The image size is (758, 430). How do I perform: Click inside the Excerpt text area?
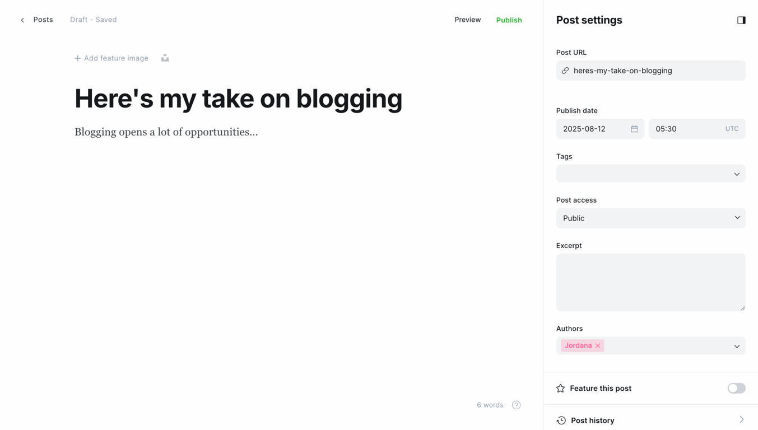(650, 282)
